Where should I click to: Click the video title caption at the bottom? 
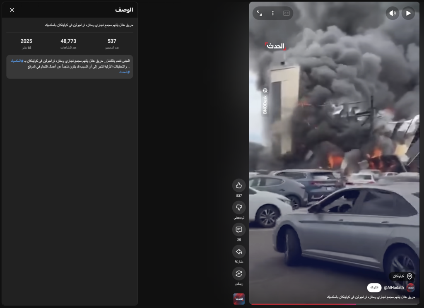371,297
